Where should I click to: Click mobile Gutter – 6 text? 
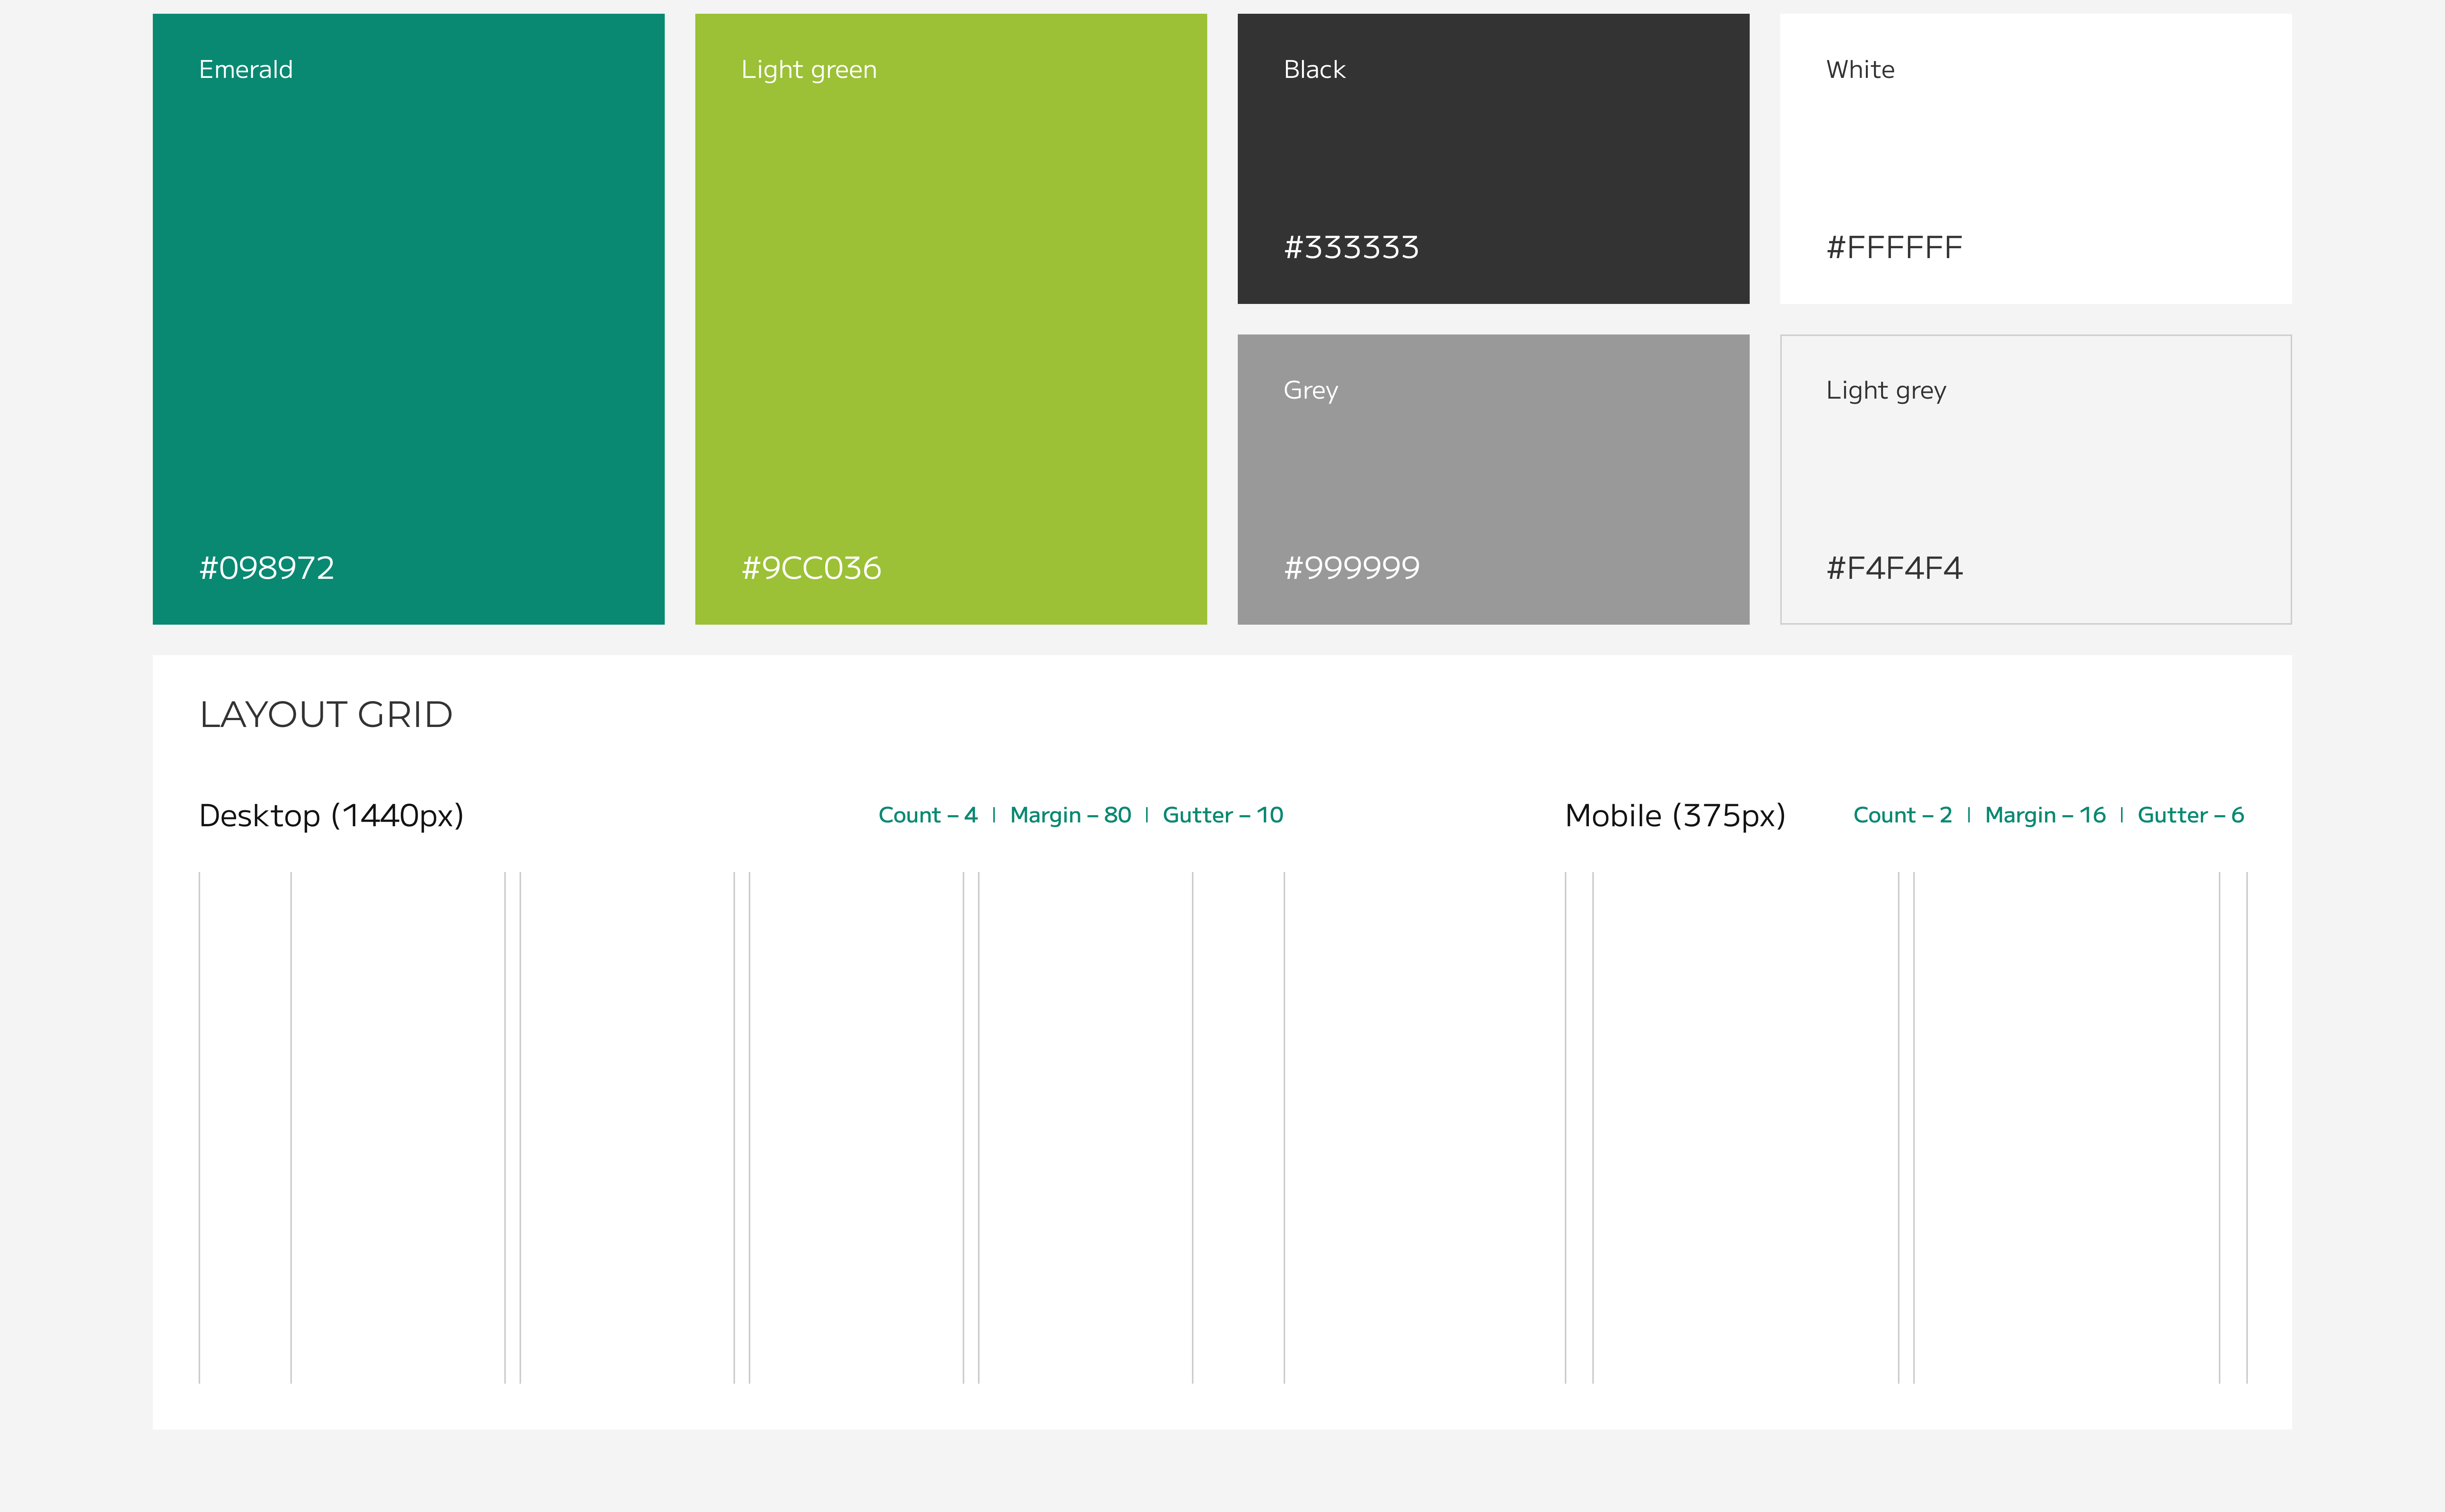2190,815
